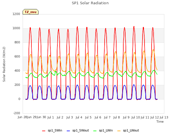Click the 400 y-axis tick label
Image resolution: width=181 pixels, height=136 pixels.
[17, 71]
